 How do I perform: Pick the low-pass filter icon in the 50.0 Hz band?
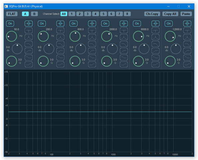coord(29,44)
